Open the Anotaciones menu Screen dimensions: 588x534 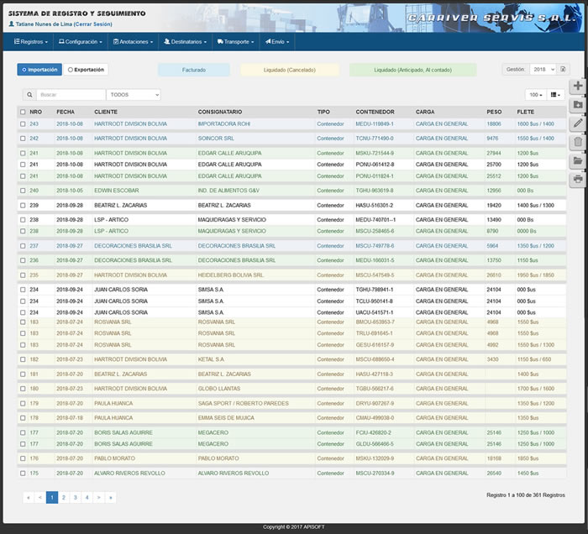click(133, 42)
